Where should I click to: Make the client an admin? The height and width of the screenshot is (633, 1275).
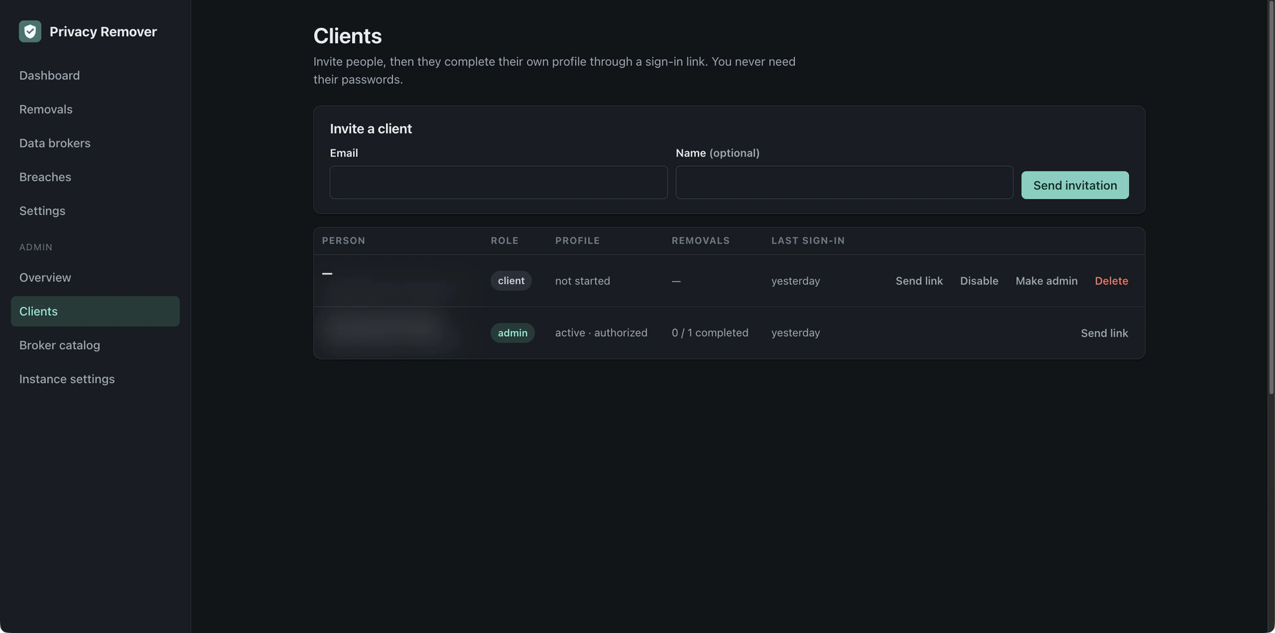coord(1046,281)
